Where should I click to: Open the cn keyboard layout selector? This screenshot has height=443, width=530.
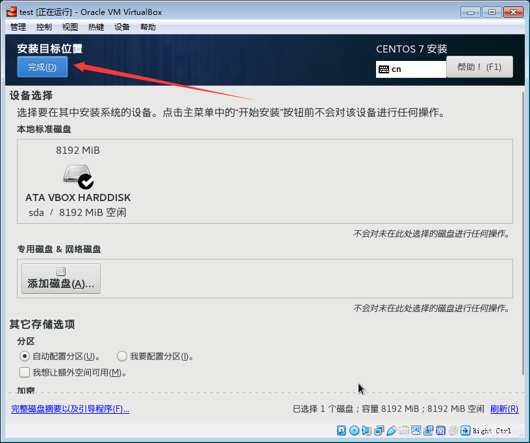coord(410,69)
